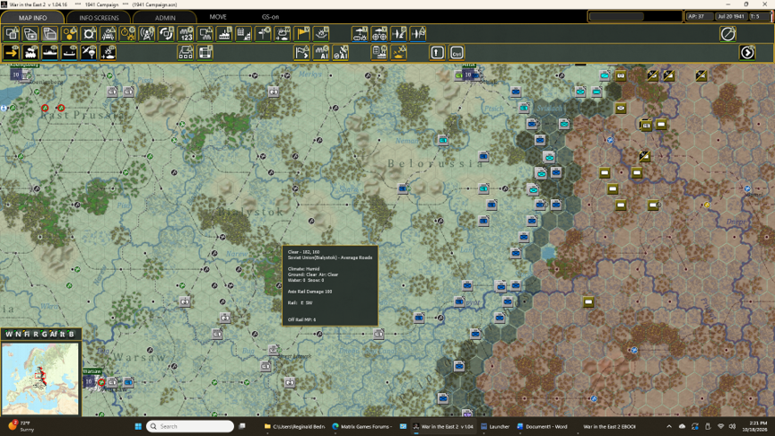
Task: Select the ship naval transport mode
Action: [50, 52]
